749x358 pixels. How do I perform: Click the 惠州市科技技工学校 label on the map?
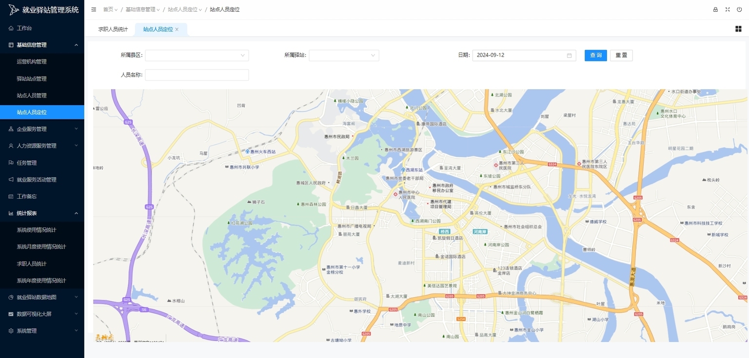click(x=703, y=223)
